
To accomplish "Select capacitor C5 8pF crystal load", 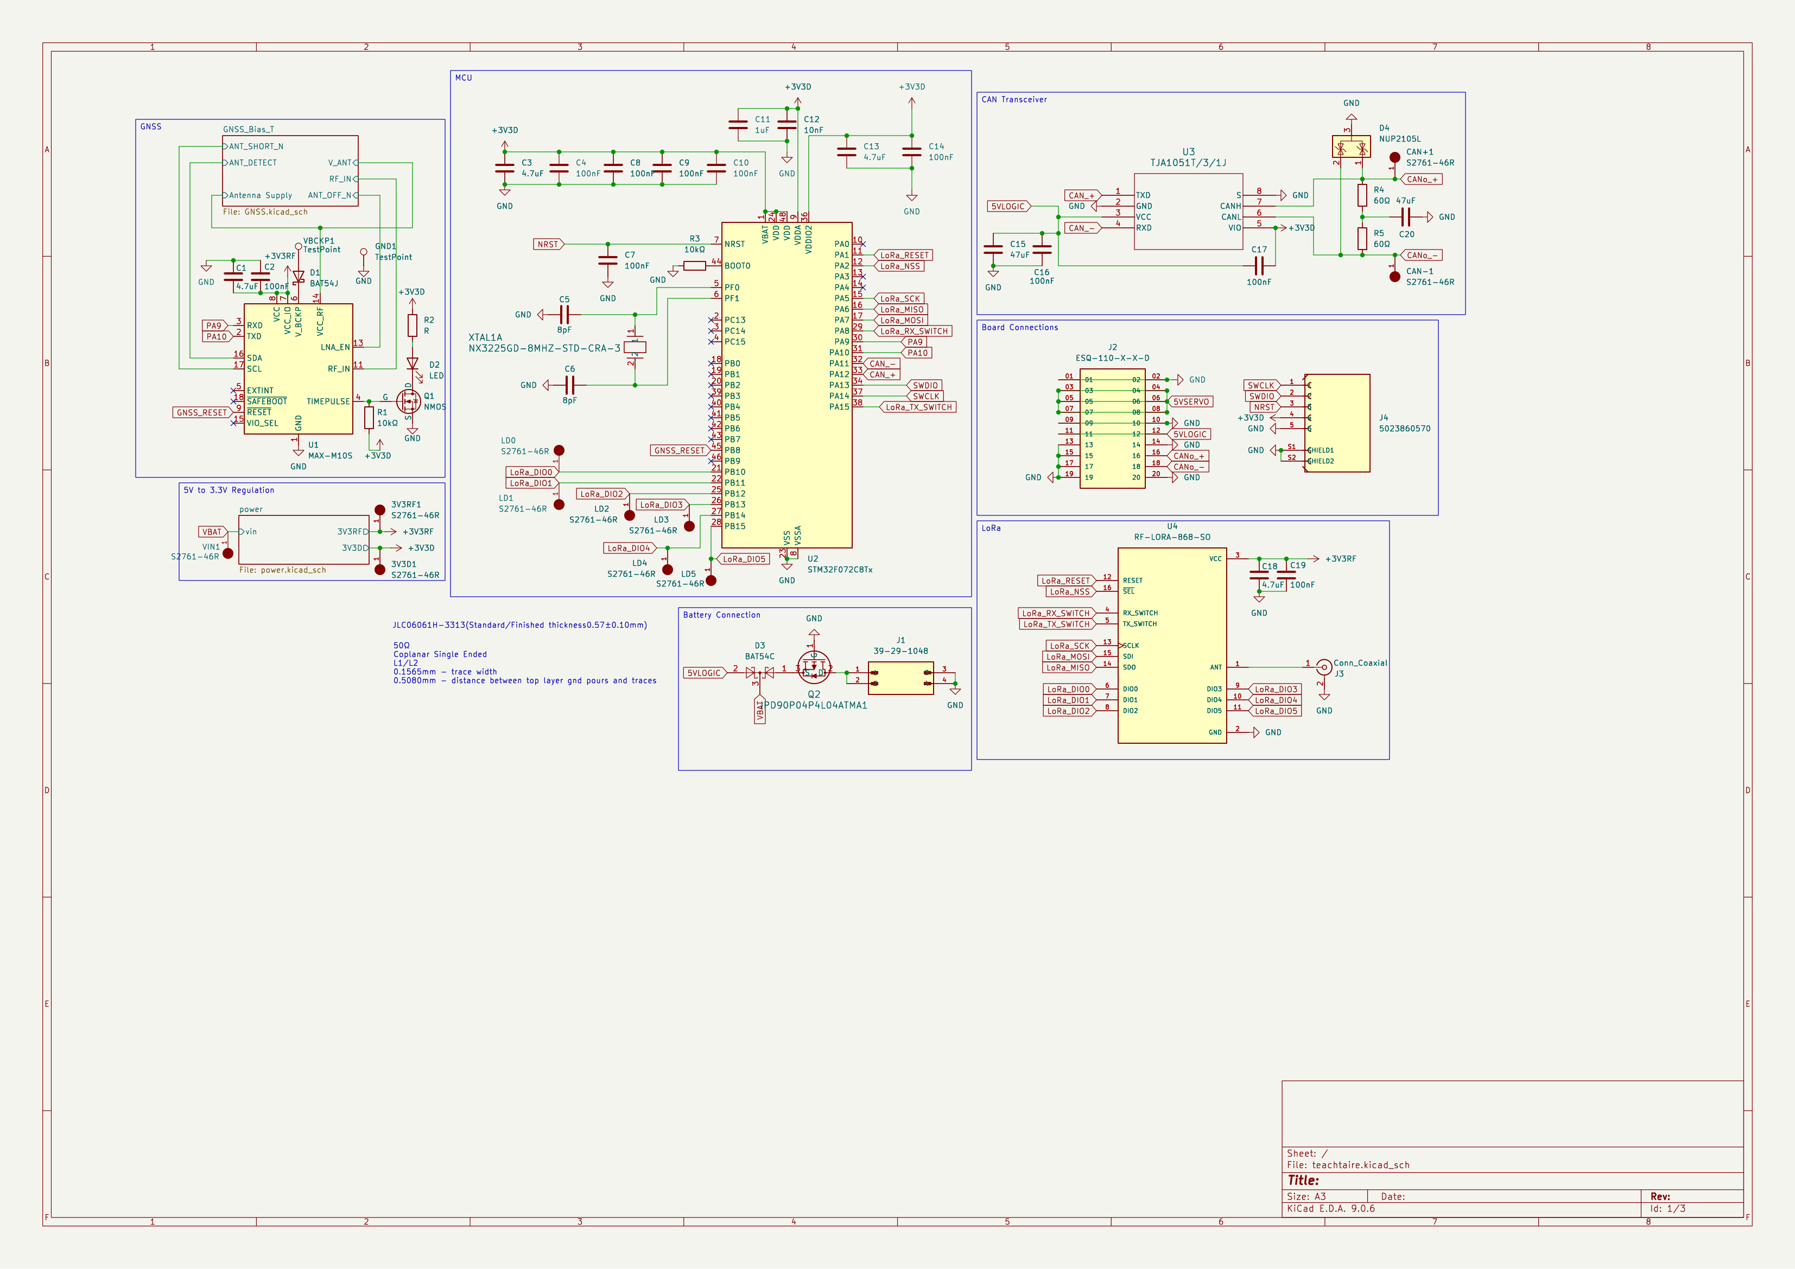I will [x=564, y=315].
